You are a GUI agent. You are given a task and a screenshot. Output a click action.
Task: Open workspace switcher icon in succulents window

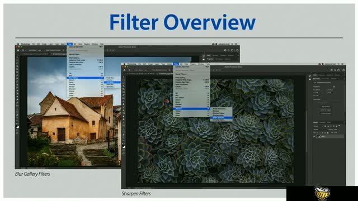[338, 70]
